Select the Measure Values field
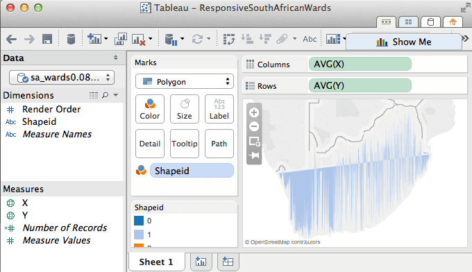The image size is (472, 272). pos(56,240)
